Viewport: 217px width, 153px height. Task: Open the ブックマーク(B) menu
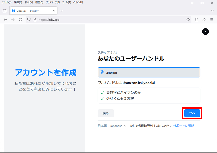pos(53,2)
